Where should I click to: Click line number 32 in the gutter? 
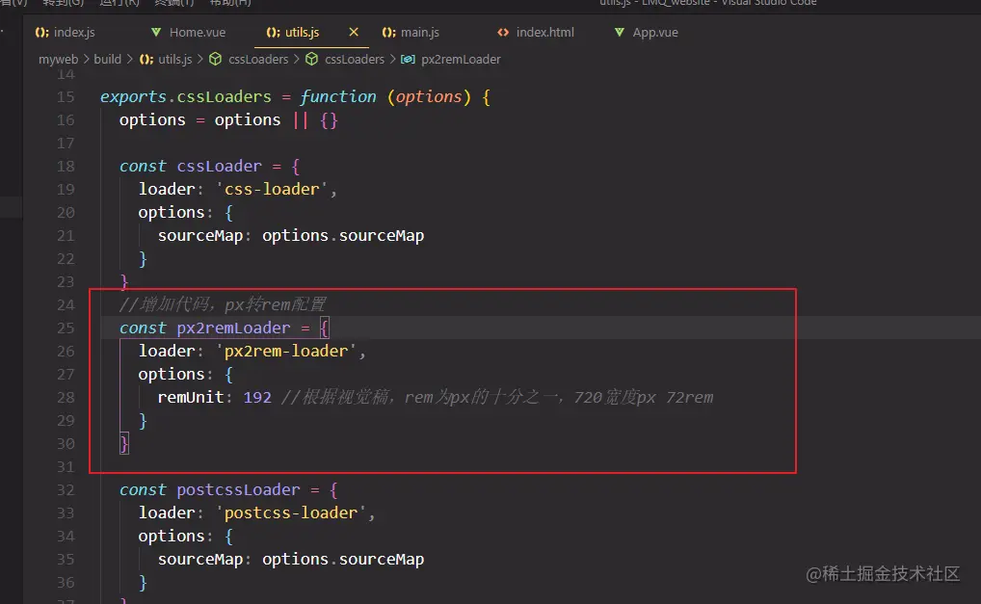coord(66,490)
